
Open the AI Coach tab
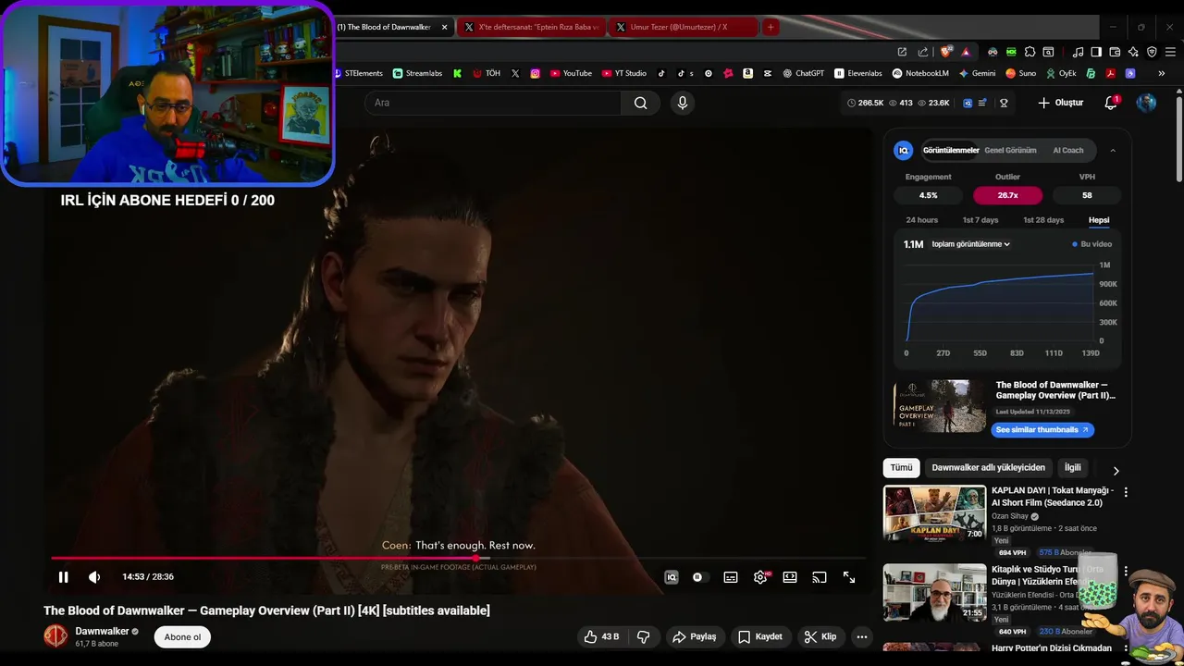coord(1068,150)
